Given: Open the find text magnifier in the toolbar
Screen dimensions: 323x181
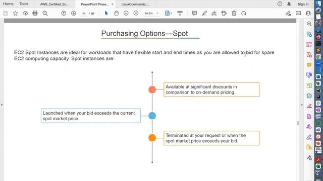Looking at the screenshot, I should (x=45, y=14).
